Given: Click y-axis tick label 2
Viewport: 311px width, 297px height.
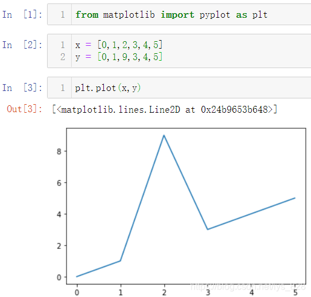Looking at the screenshot, I should 59,246.
